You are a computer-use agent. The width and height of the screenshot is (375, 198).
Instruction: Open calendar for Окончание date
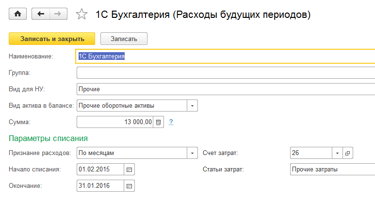[129, 185]
